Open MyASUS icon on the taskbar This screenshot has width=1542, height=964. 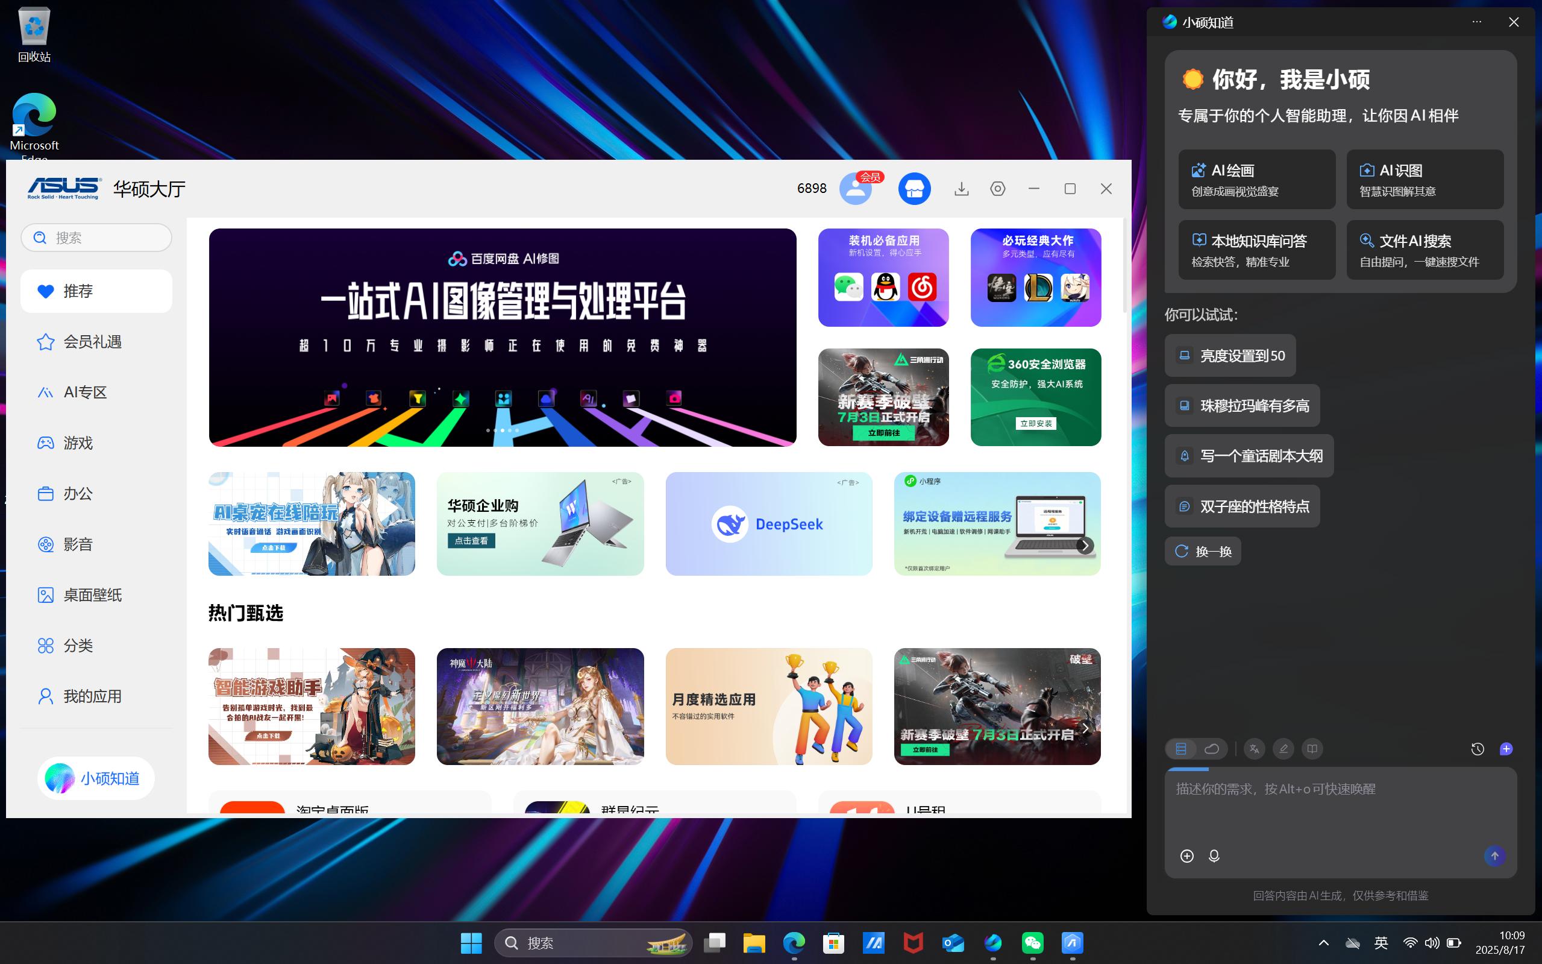point(874,942)
